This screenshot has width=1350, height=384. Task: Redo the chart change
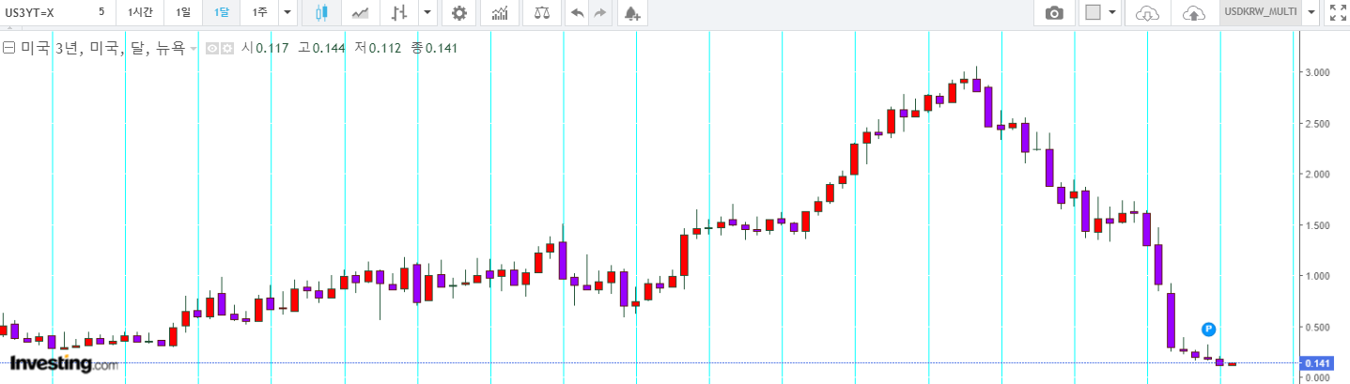click(599, 13)
